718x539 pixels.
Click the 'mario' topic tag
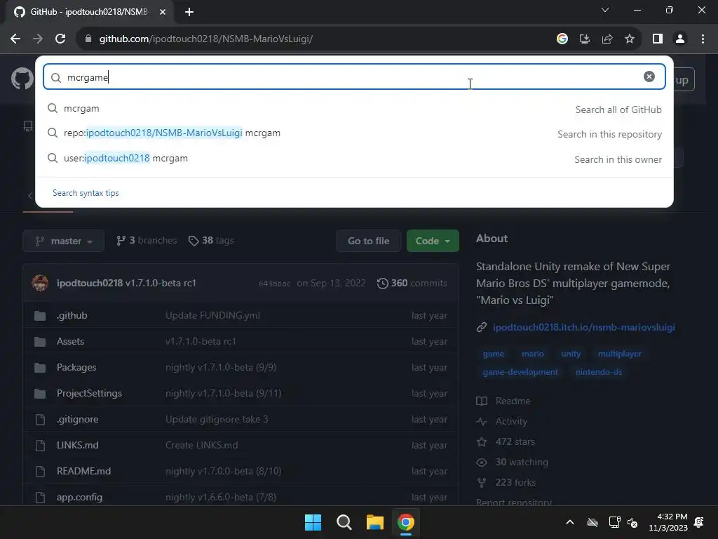[x=533, y=354]
